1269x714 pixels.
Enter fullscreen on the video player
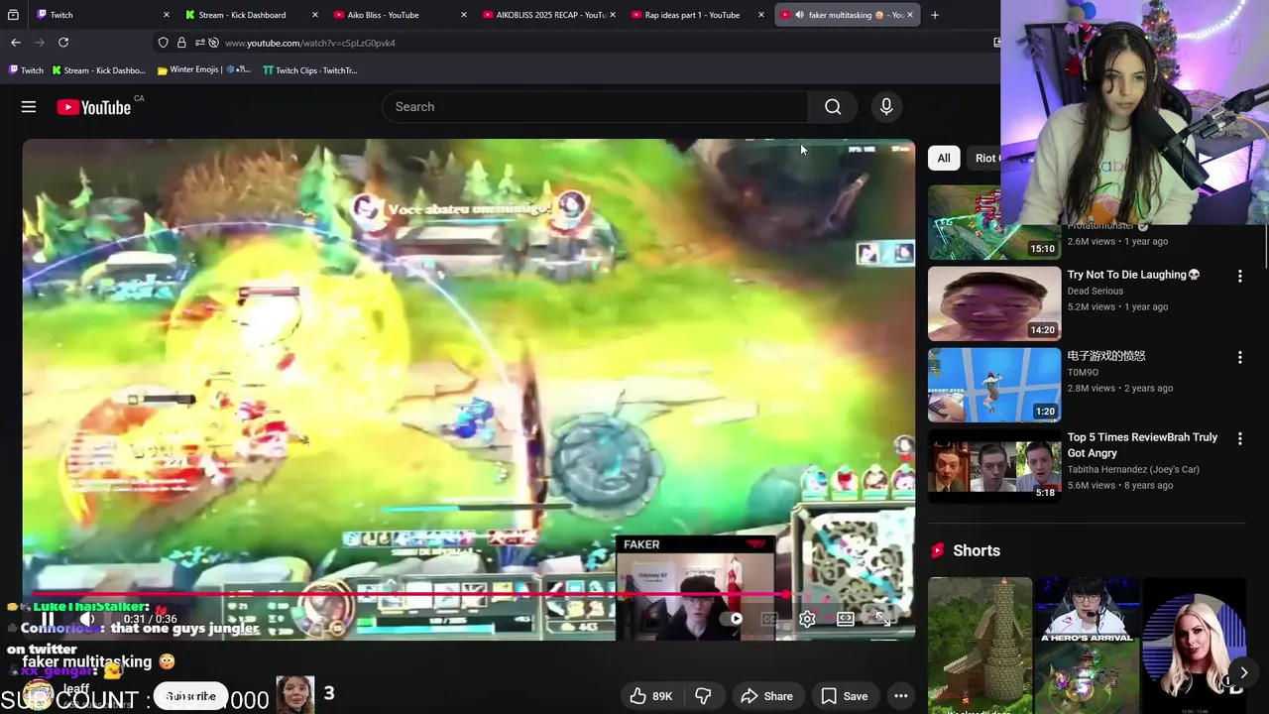[x=882, y=619]
